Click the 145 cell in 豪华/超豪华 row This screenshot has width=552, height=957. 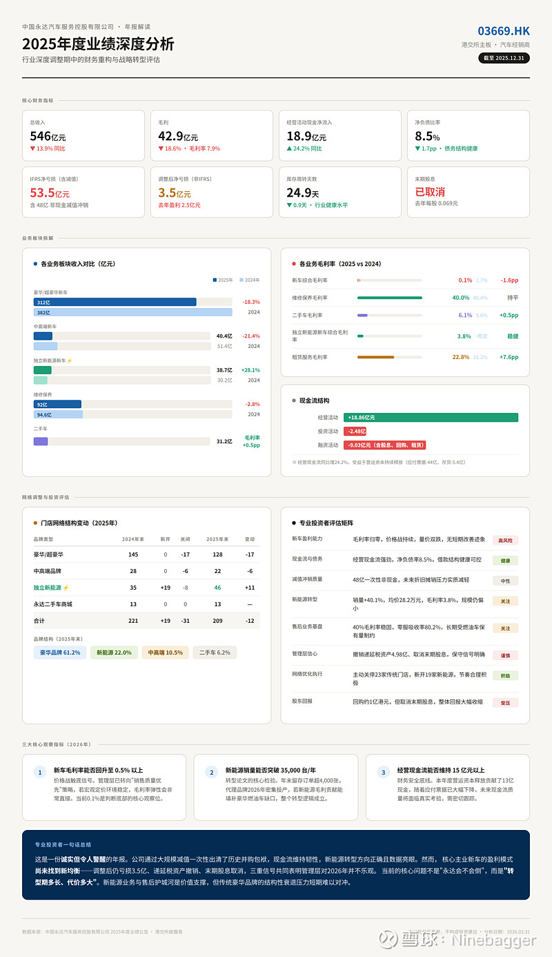(x=133, y=554)
